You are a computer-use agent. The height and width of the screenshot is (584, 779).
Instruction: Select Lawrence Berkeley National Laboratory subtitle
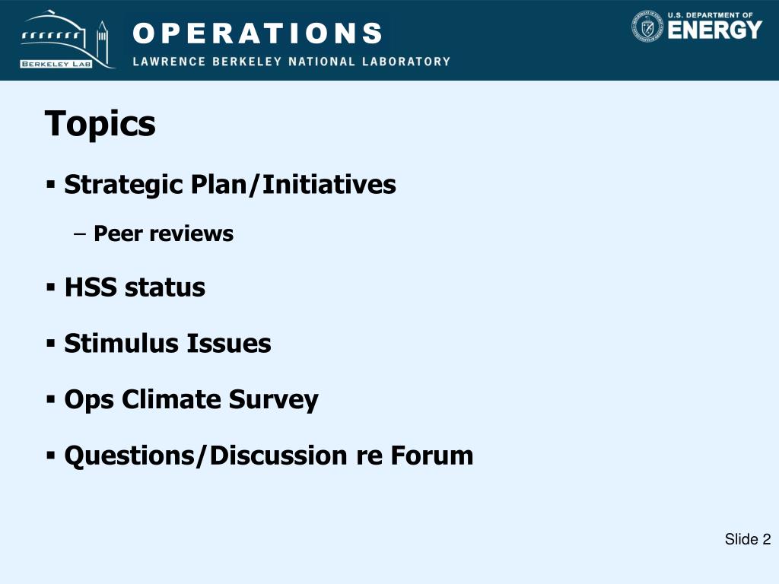291,62
